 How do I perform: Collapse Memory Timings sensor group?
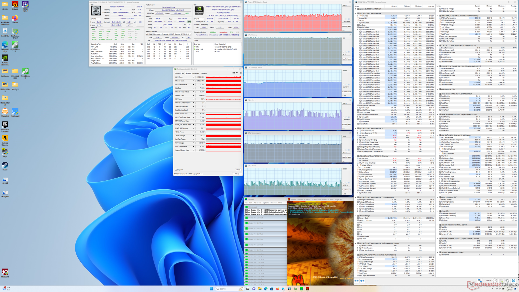pos(356,216)
